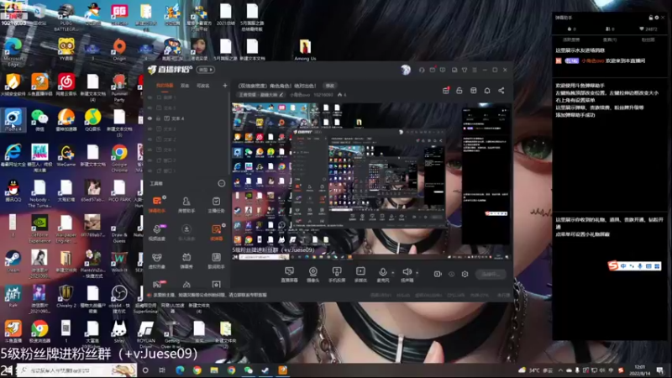The height and width of the screenshot is (378, 672).
Task: Collapse the 工具箱 toolbox section
Action: coord(221,183)
